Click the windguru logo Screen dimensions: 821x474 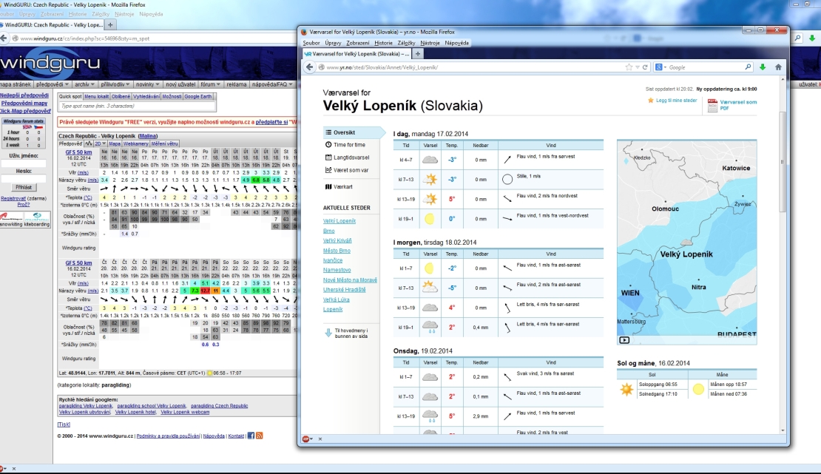[x=50, y=63]
